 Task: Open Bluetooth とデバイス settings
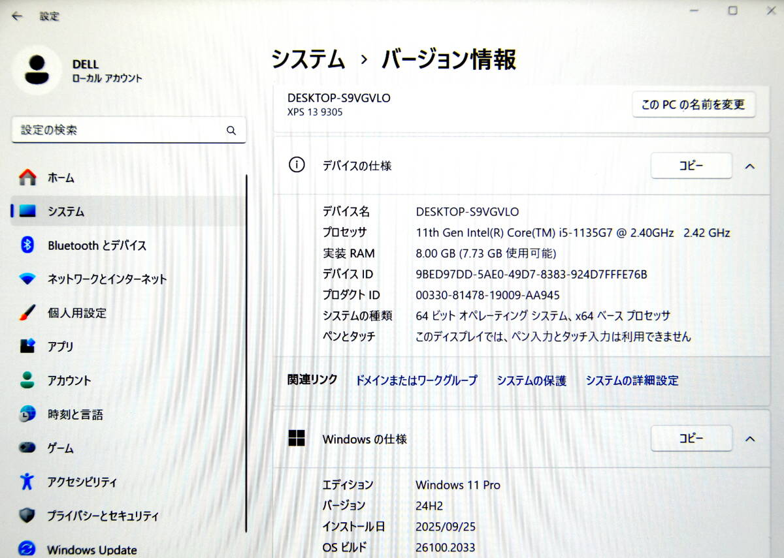[128, 245]
